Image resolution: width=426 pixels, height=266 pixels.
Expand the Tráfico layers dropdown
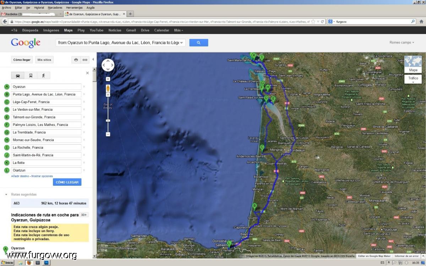[413, 80]
